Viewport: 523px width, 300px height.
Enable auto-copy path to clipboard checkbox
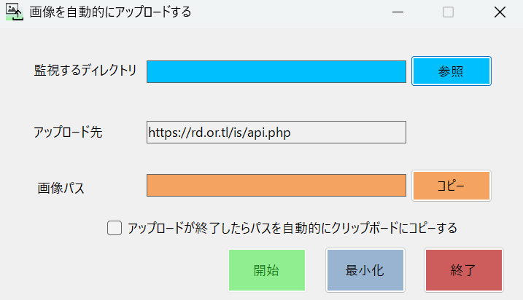click(x=115, y=228)
